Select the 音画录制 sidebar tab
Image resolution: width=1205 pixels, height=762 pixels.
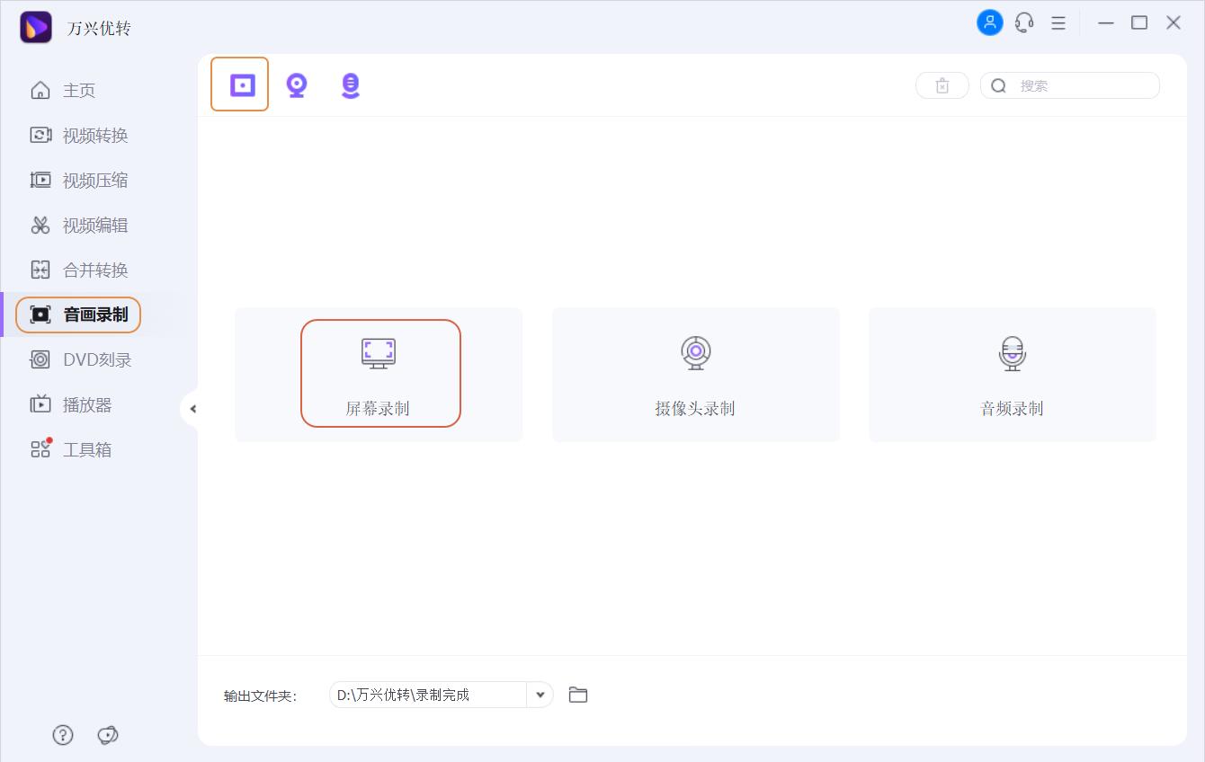[85, 315]
